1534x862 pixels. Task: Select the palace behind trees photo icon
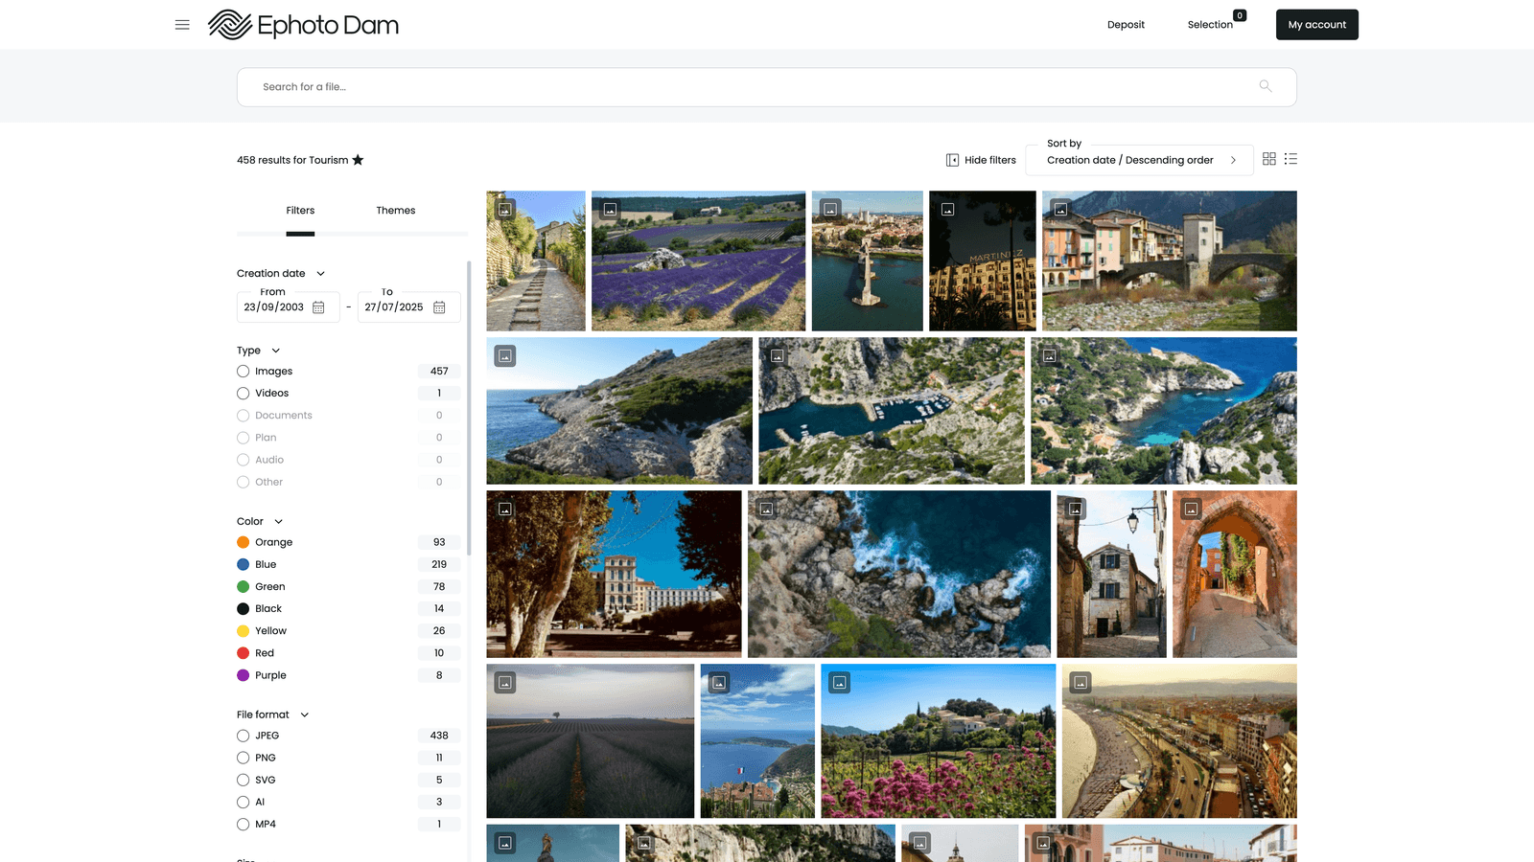[x=505, y=509]
